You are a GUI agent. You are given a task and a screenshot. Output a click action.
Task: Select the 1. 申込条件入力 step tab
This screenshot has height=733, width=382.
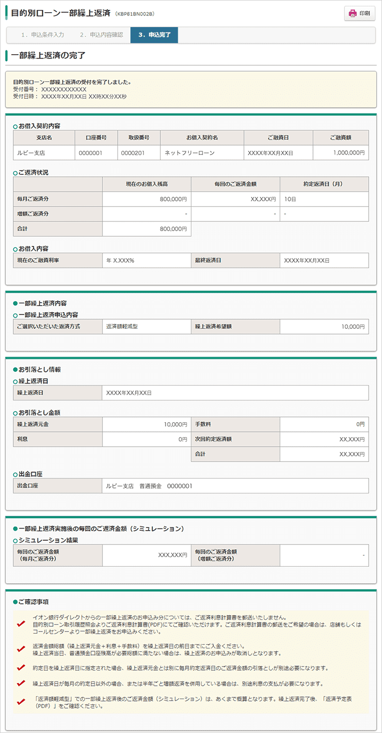click(x=42, y=35)
